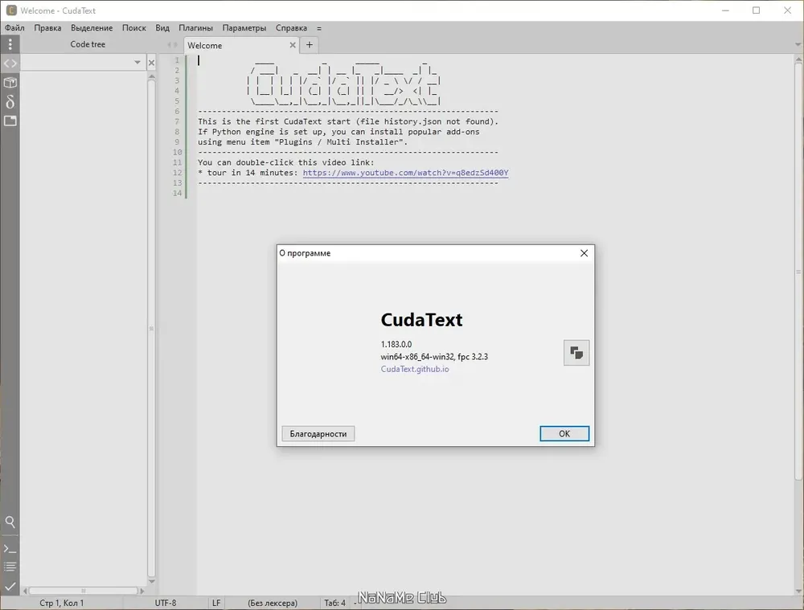Open the tab list arrow at right
The width and height of the screenshot is (804, 610).
point(798,44)
